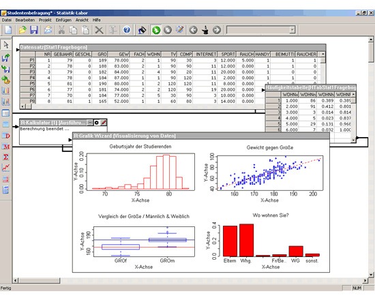375x300 pixels.
Task: Click the bottom list sidebar icon
Action: click(x=5, y=190)
